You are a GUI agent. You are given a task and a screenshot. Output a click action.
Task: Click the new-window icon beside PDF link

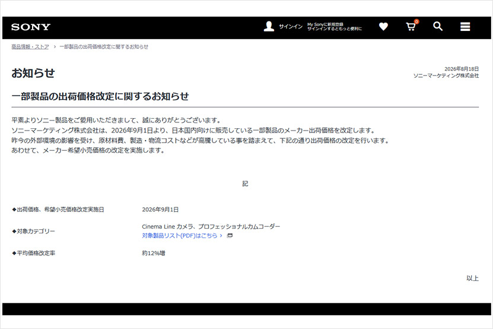pyautogui.click(x=230, y=236)
